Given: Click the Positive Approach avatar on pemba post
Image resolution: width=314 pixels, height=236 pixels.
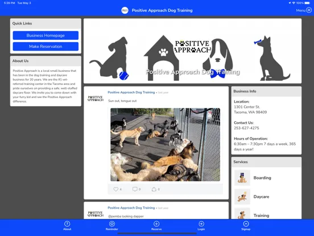Looking at the screenshot, I should tap(96, 214).
